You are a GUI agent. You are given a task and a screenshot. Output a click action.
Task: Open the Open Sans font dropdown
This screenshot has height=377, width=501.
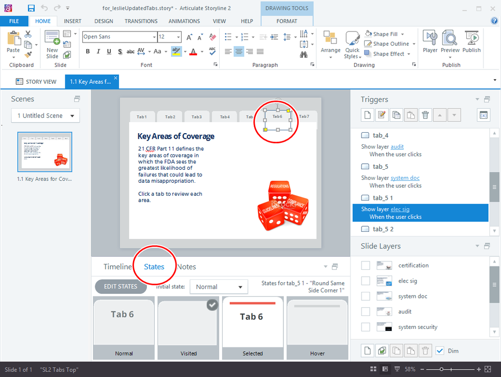tap(118, 37)
